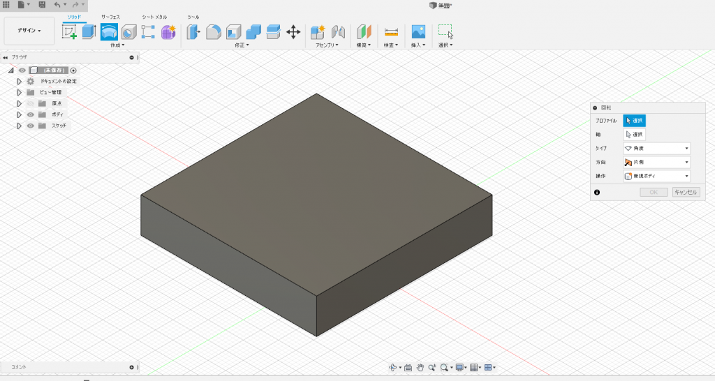Open the 方向 片側 dropdown

pos(656,162)
